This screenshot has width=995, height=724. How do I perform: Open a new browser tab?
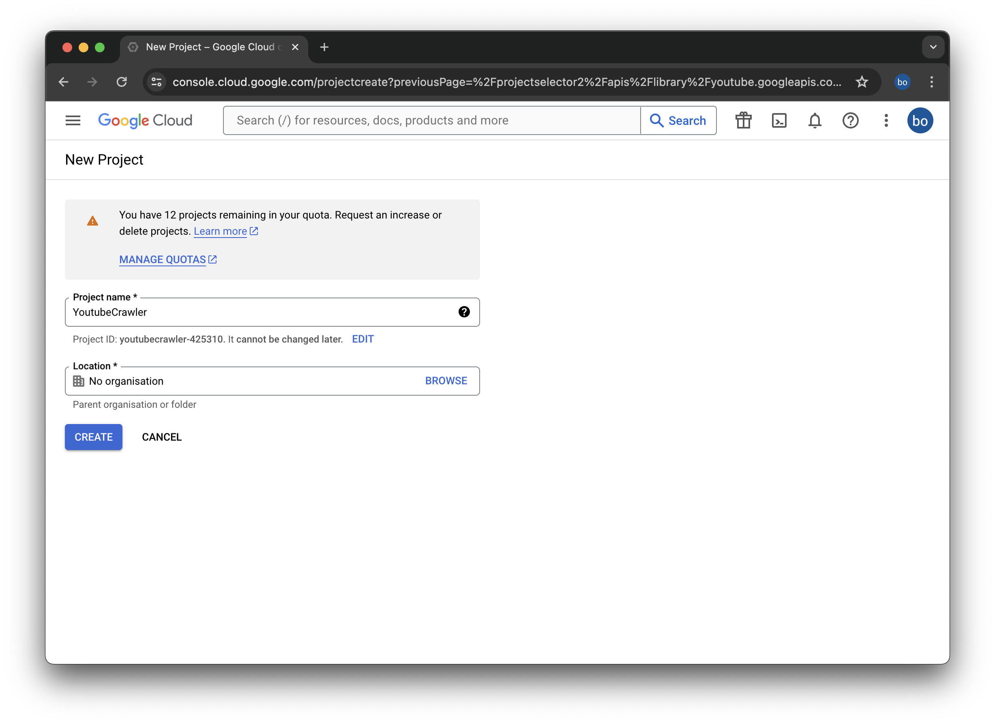coord(324,47)
